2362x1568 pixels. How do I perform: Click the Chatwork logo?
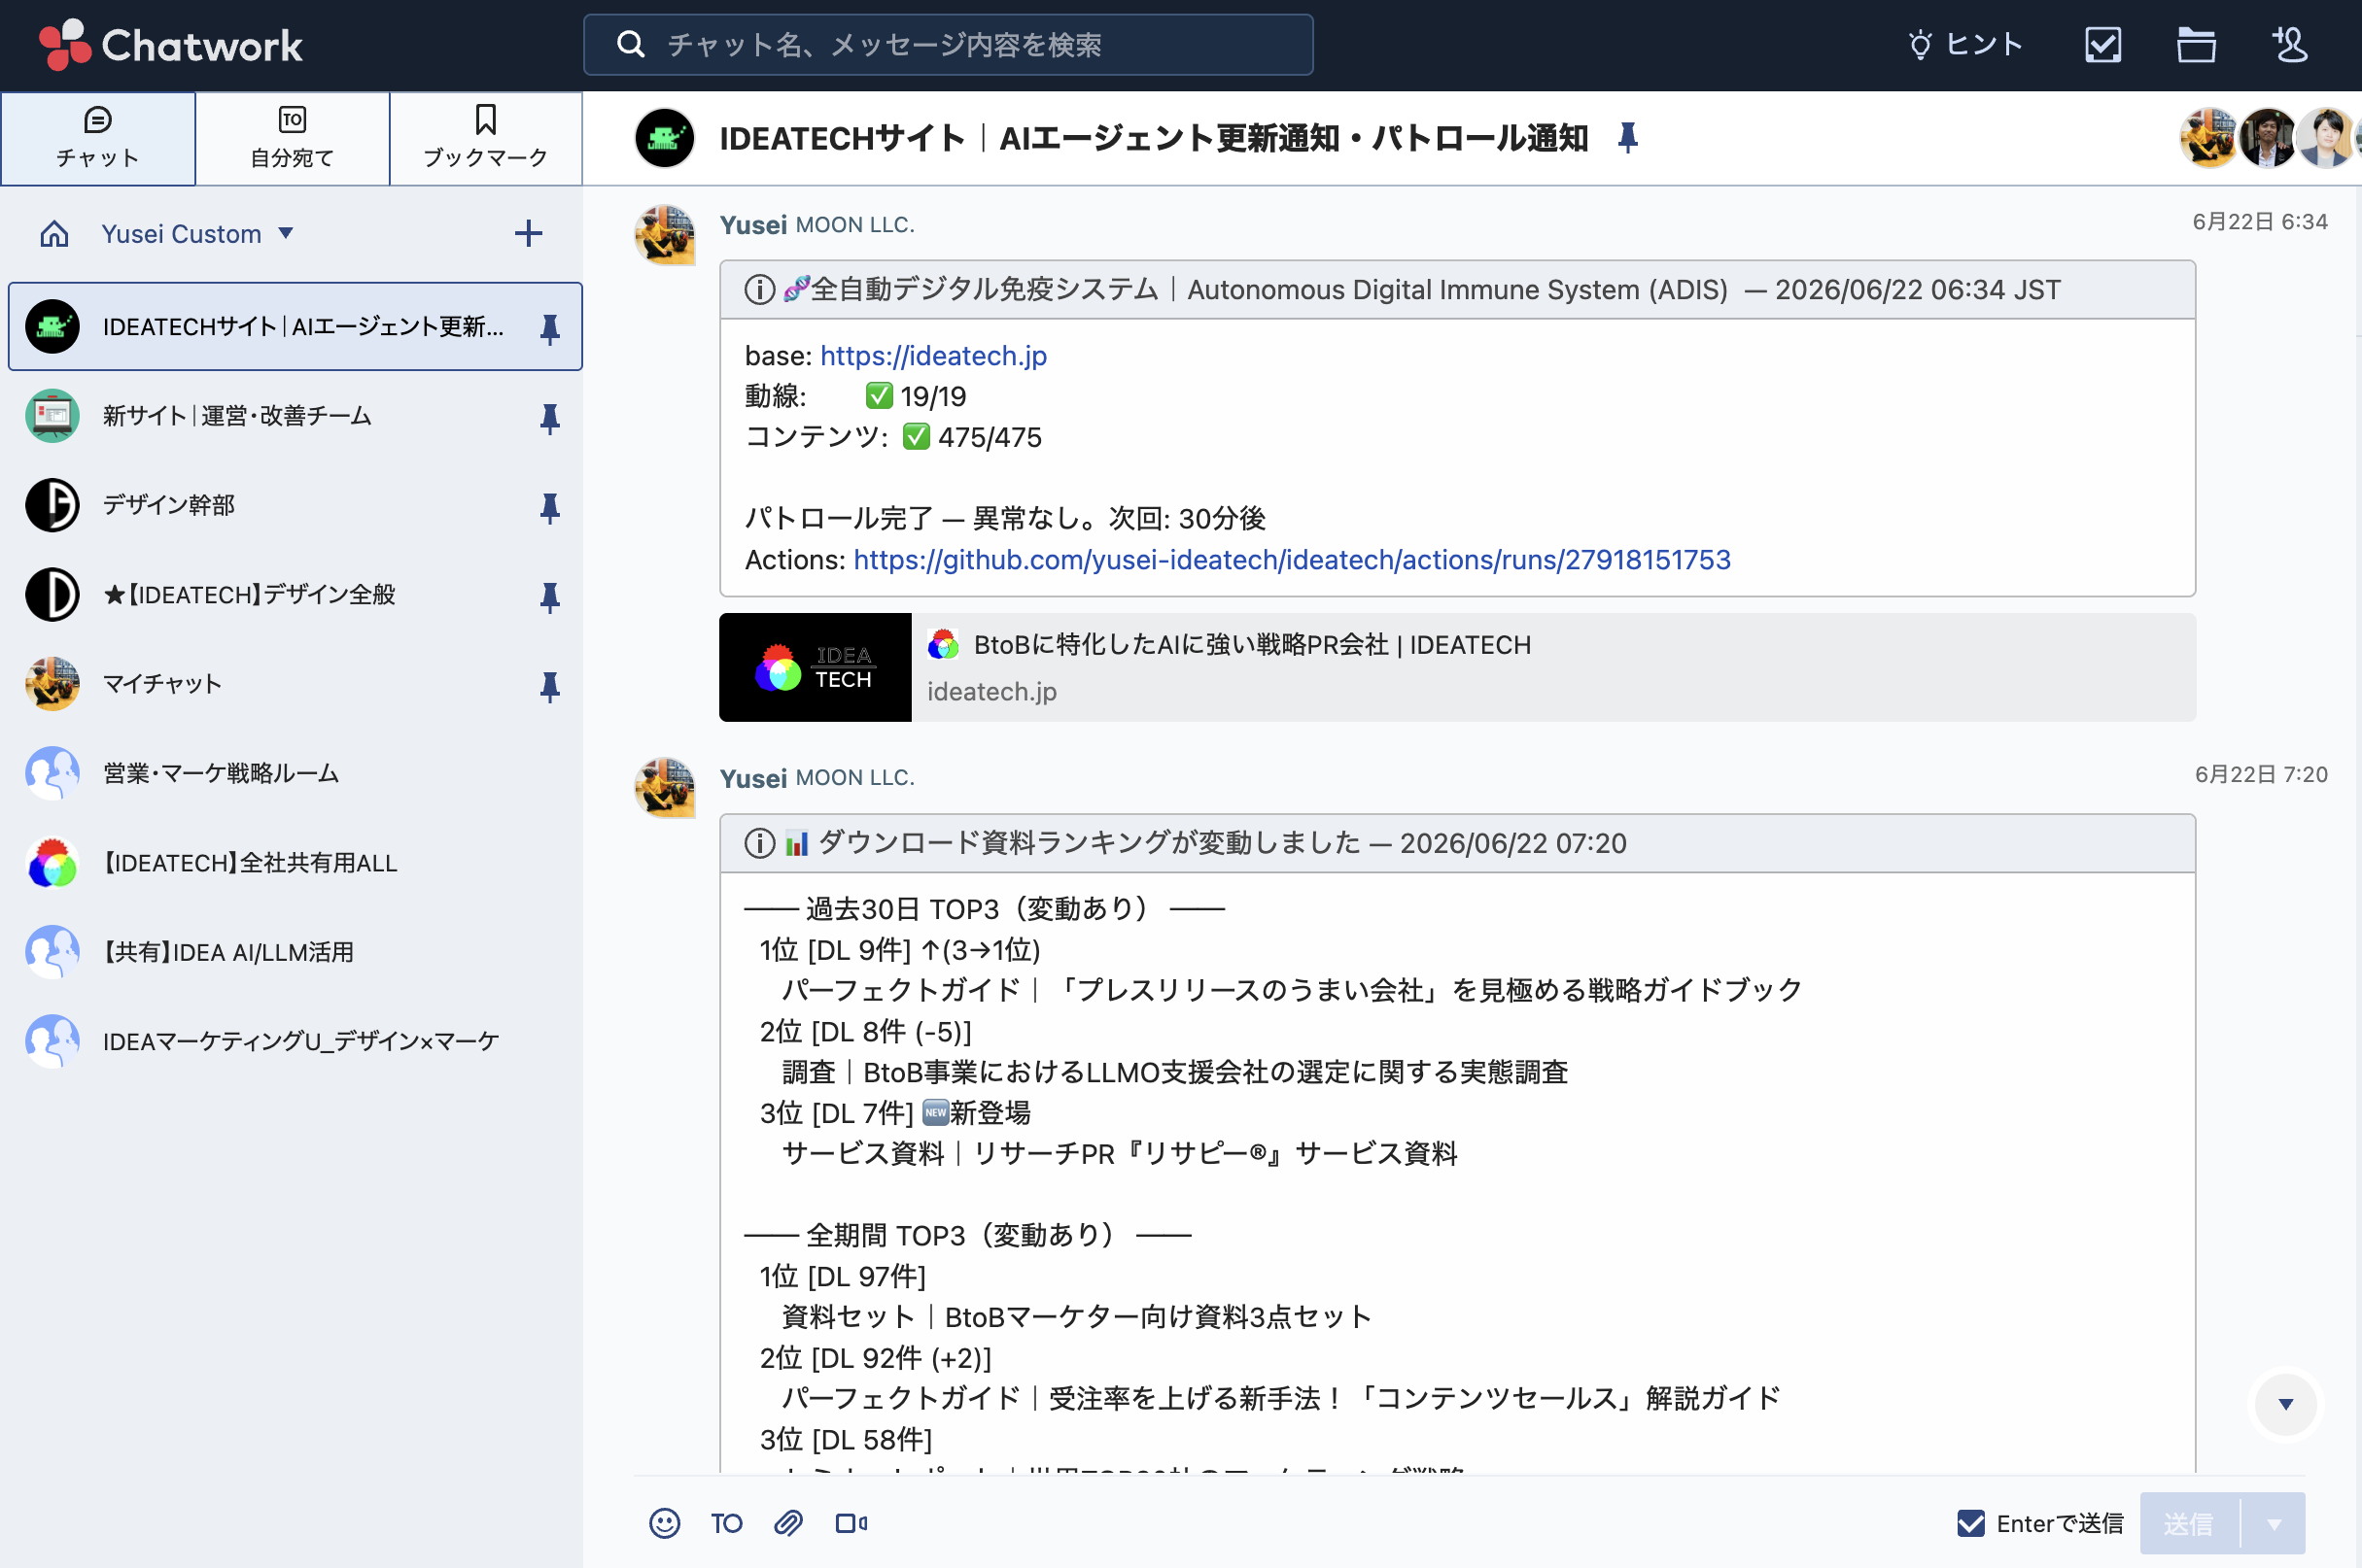point(170,45)
